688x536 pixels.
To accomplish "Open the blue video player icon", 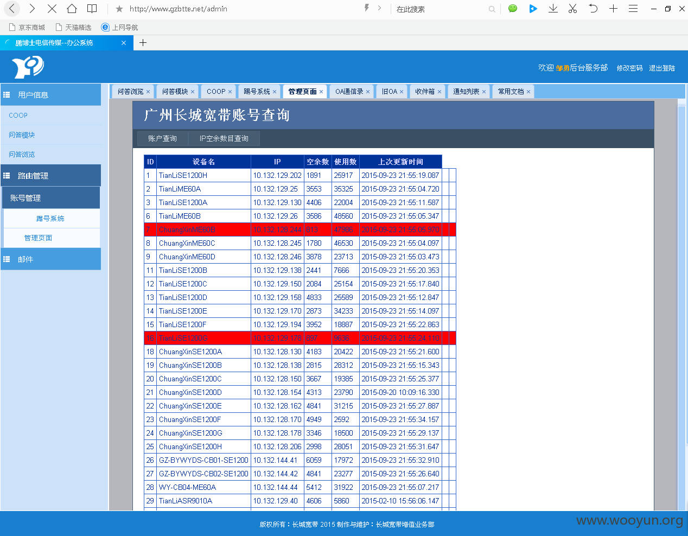I will (533, 9).
